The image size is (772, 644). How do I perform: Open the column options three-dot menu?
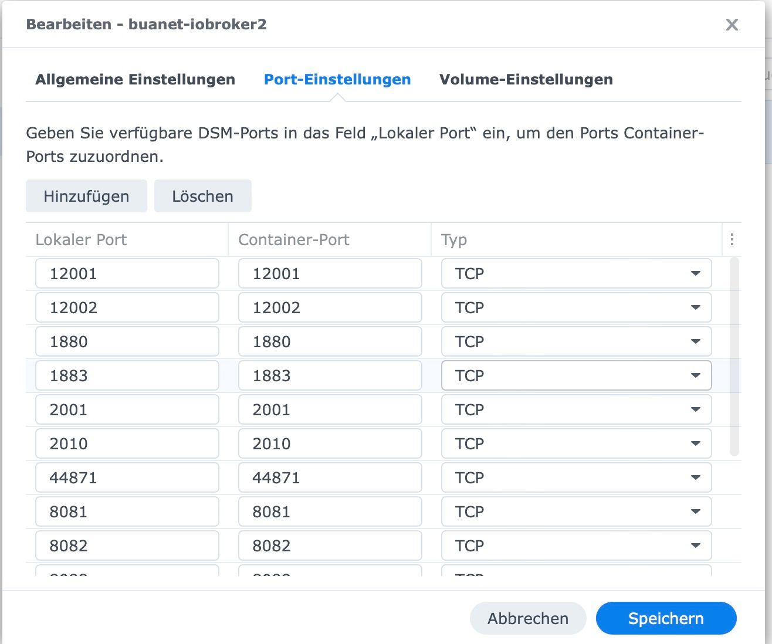coord(732,239)
